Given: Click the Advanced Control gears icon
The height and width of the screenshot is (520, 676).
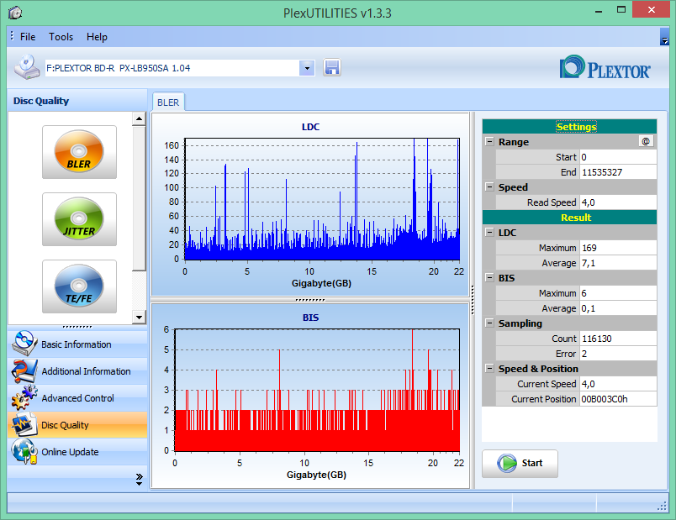Looking at the screenshot, I should tap(24, 397).
